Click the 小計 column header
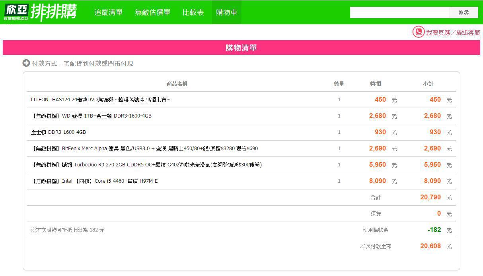Screen dimensions: 483x276 tap(428, 84)
